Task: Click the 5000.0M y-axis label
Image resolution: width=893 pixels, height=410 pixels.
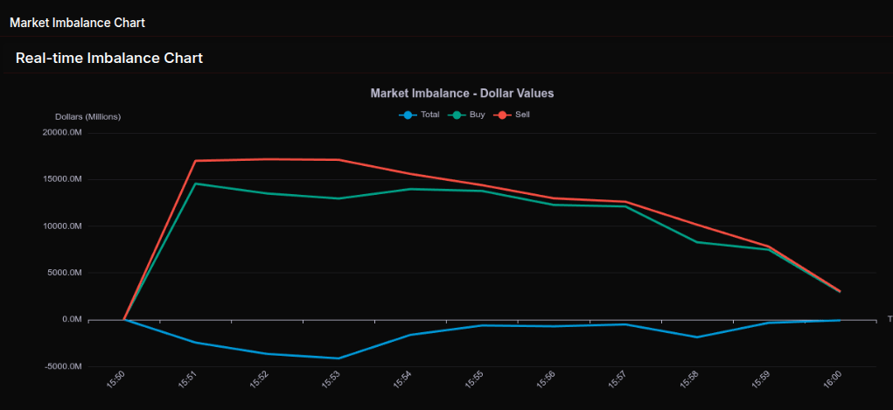Action: click(x=65, y=273)
